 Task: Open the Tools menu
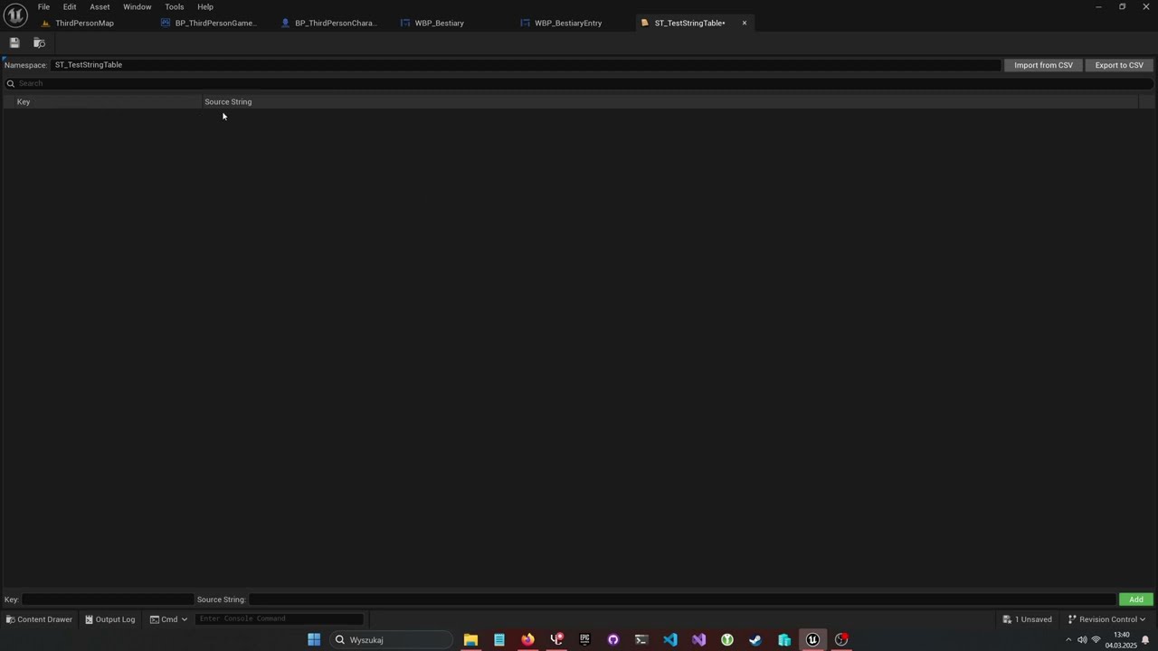pyautogui.click(x=175, y=6)
